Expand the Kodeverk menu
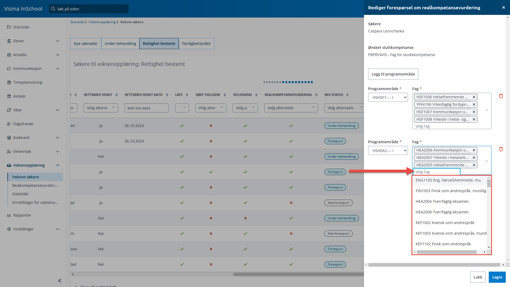Screen dimensions: 510x287 (58, 138)
